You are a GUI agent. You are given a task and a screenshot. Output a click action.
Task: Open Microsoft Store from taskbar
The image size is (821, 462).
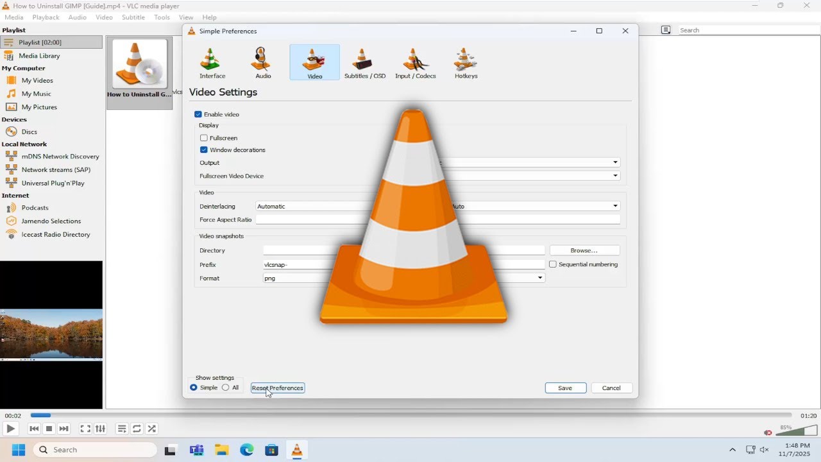(x=272, y=450)
